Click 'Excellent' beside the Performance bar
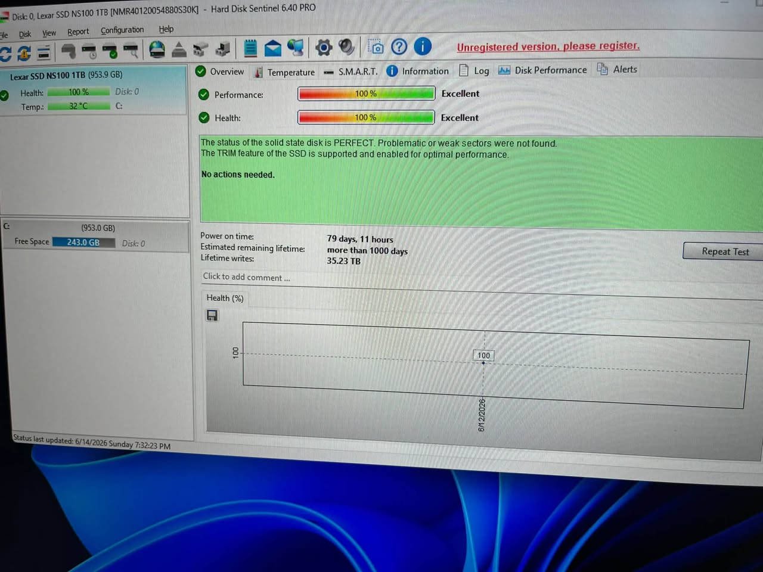 tap(460, 94)
